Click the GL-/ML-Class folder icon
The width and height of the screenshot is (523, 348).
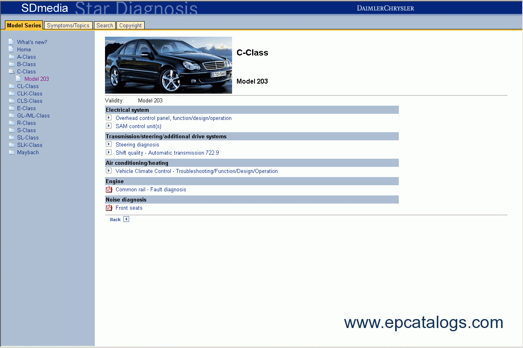tap(11, 115)
